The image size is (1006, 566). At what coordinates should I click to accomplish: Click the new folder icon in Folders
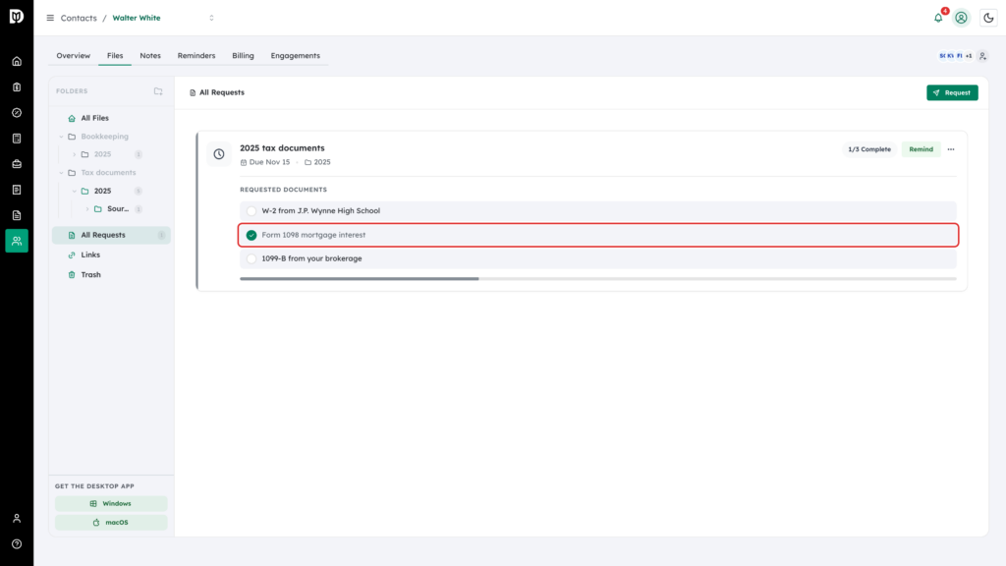tap(158, 91)
